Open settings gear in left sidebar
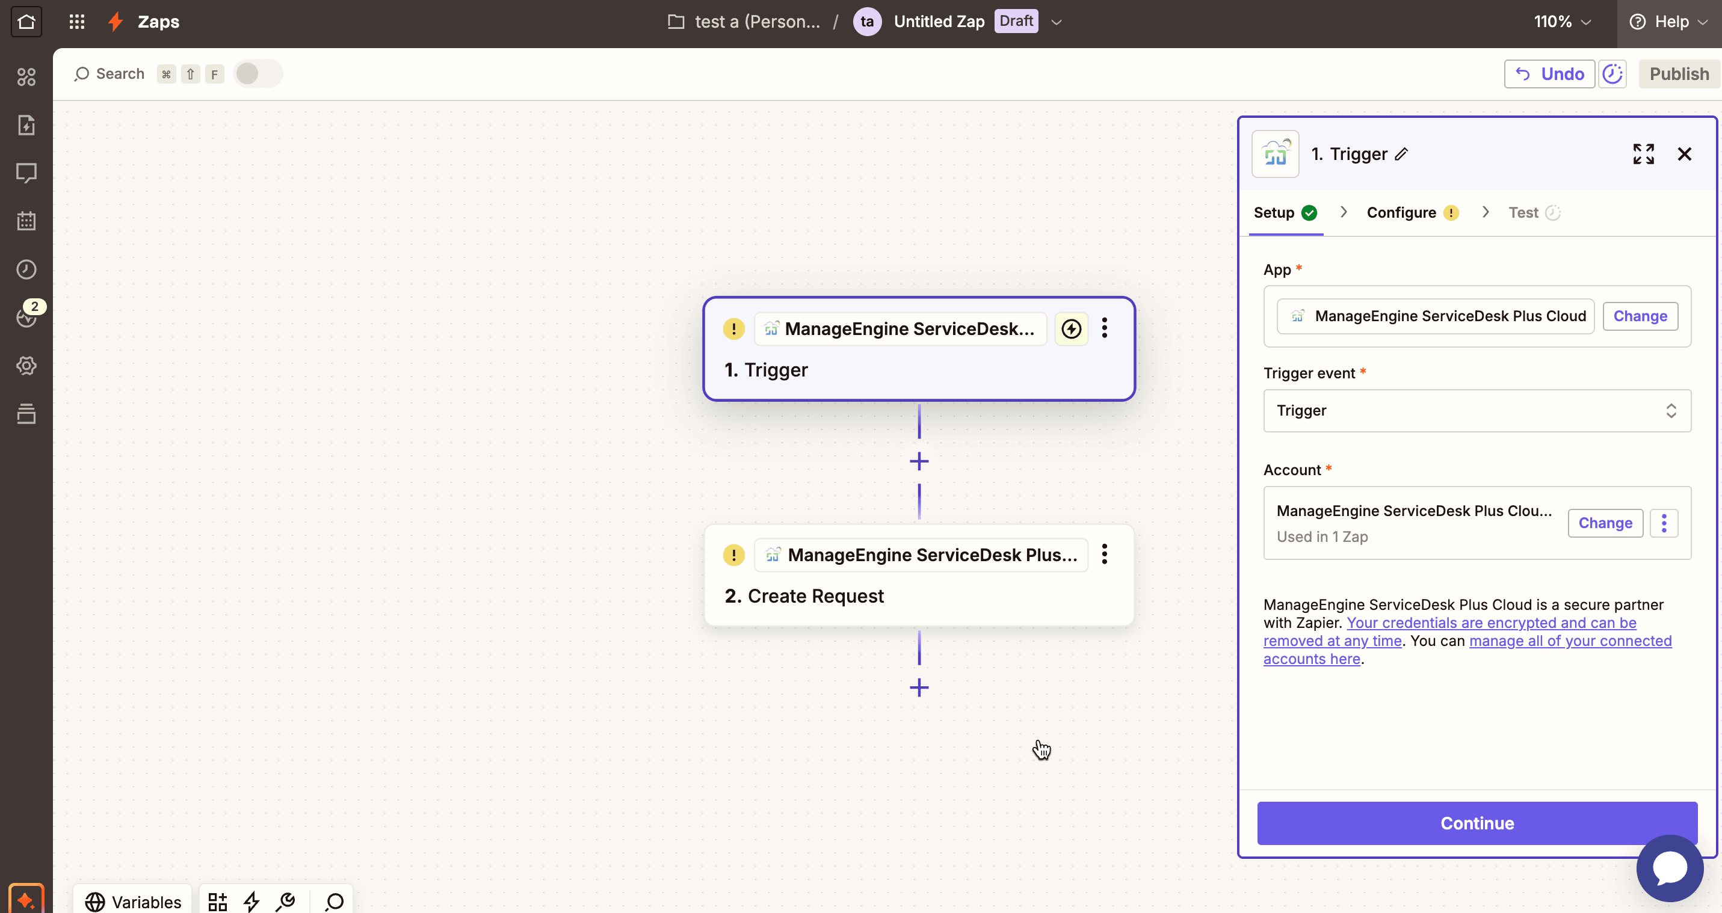The height and width of the screenshot is (913, 1722). tap(26, 366)
